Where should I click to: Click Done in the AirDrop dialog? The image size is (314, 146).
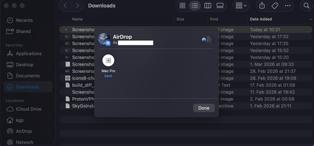tap(204, 108)
